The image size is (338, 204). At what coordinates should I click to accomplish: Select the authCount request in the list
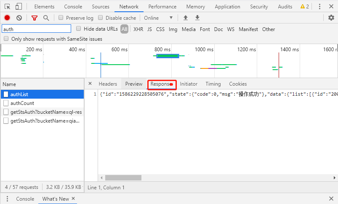[x=22, y=103]
